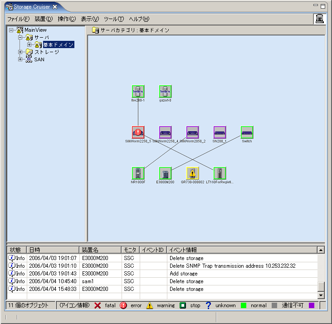
Task: Open the ファイル(F) menu
Action: tap(18, 19)
